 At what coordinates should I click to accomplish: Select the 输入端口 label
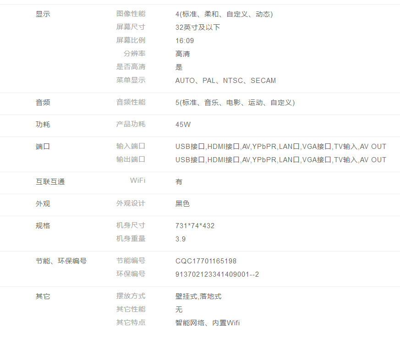(131, 147)
